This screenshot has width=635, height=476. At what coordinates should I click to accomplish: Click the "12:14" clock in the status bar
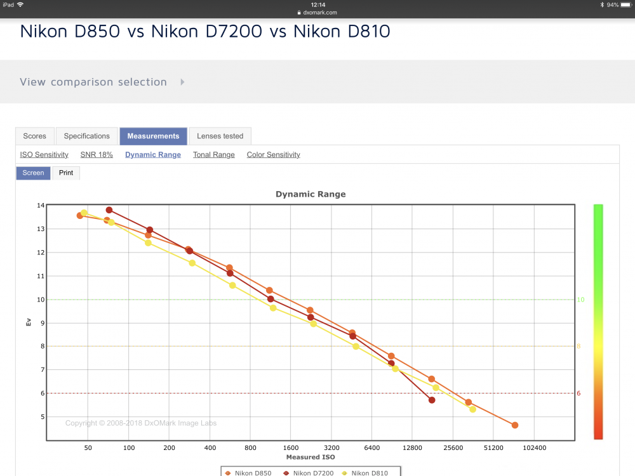(x=318, y=5)
